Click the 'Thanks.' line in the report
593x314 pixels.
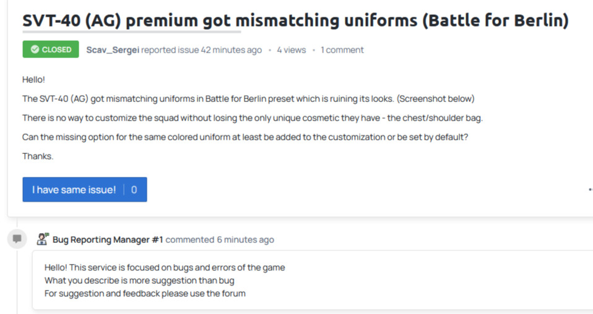38,156
